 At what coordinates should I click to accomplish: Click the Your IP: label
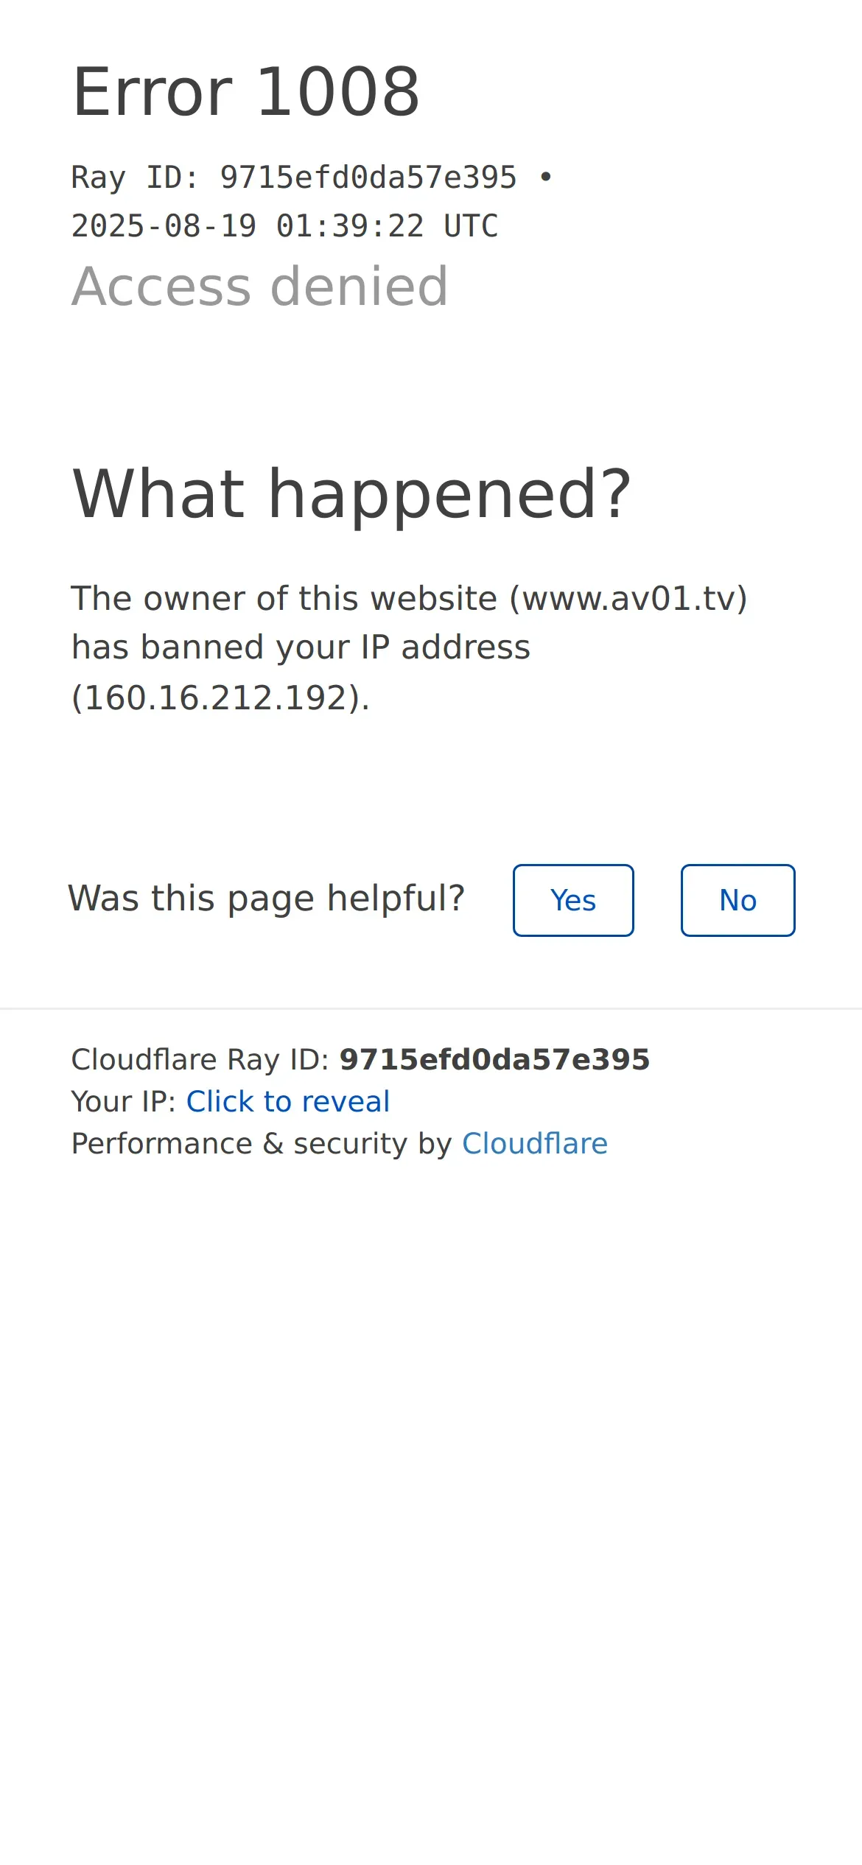[123, 1101]
